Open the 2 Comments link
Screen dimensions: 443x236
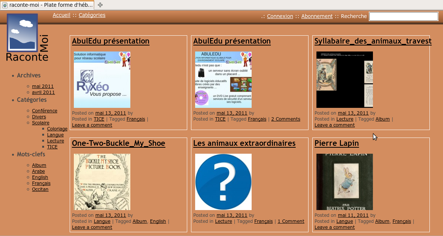(286, 119)
